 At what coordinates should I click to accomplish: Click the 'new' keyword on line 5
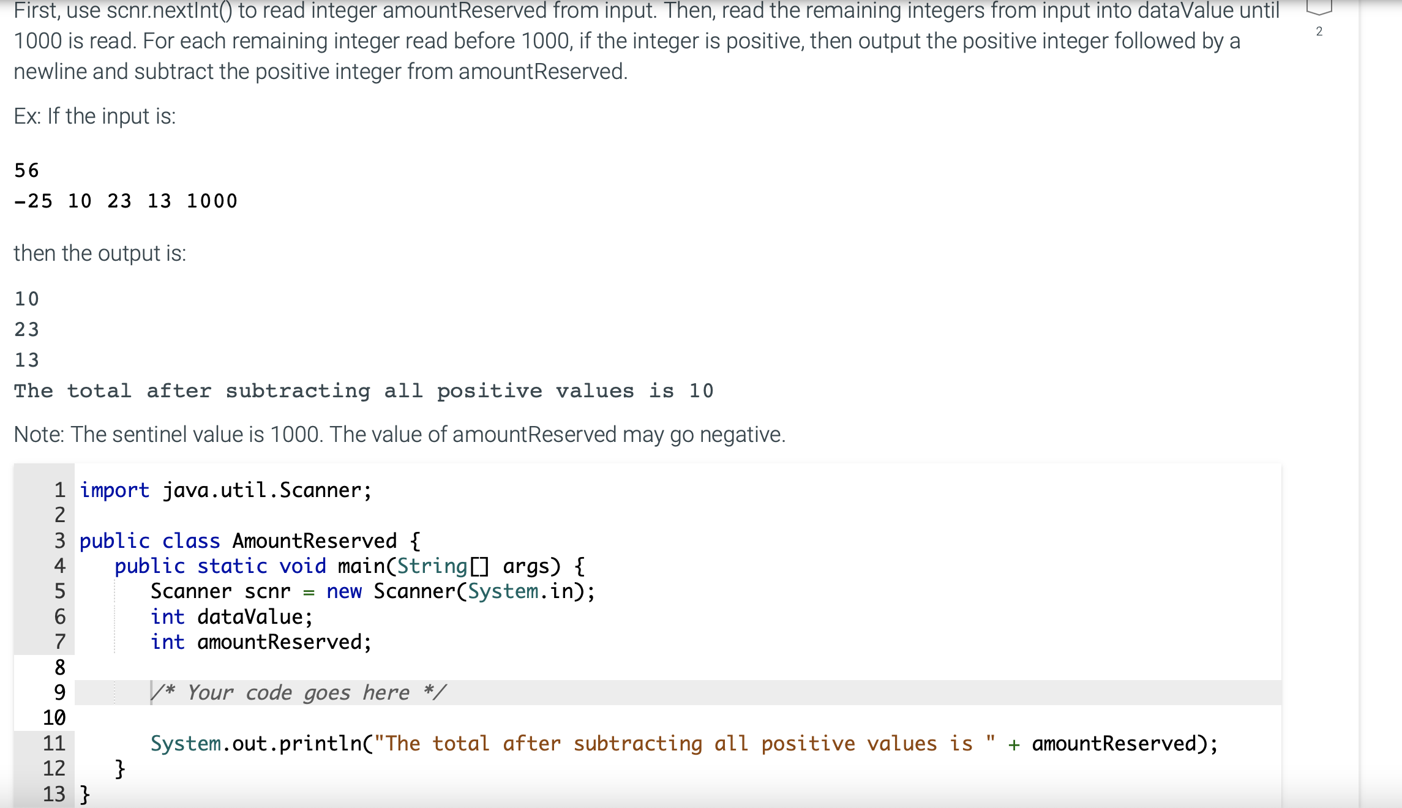click(x=344, y=591)
